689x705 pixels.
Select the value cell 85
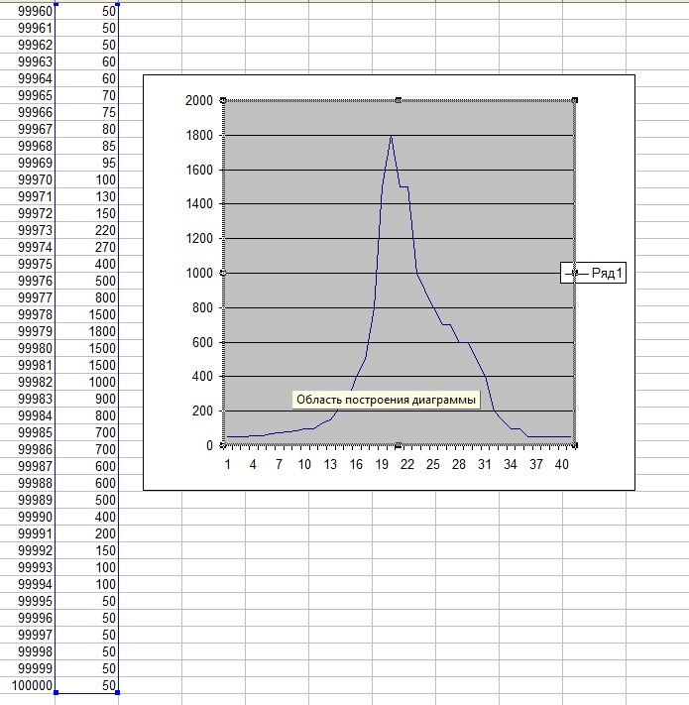click(x=86, y=146)
